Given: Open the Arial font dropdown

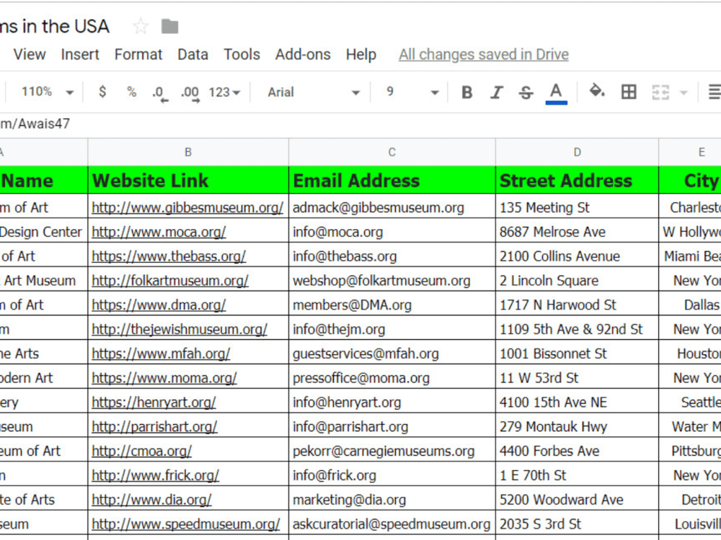Looking at the screenshot, I should coord(310,92).
